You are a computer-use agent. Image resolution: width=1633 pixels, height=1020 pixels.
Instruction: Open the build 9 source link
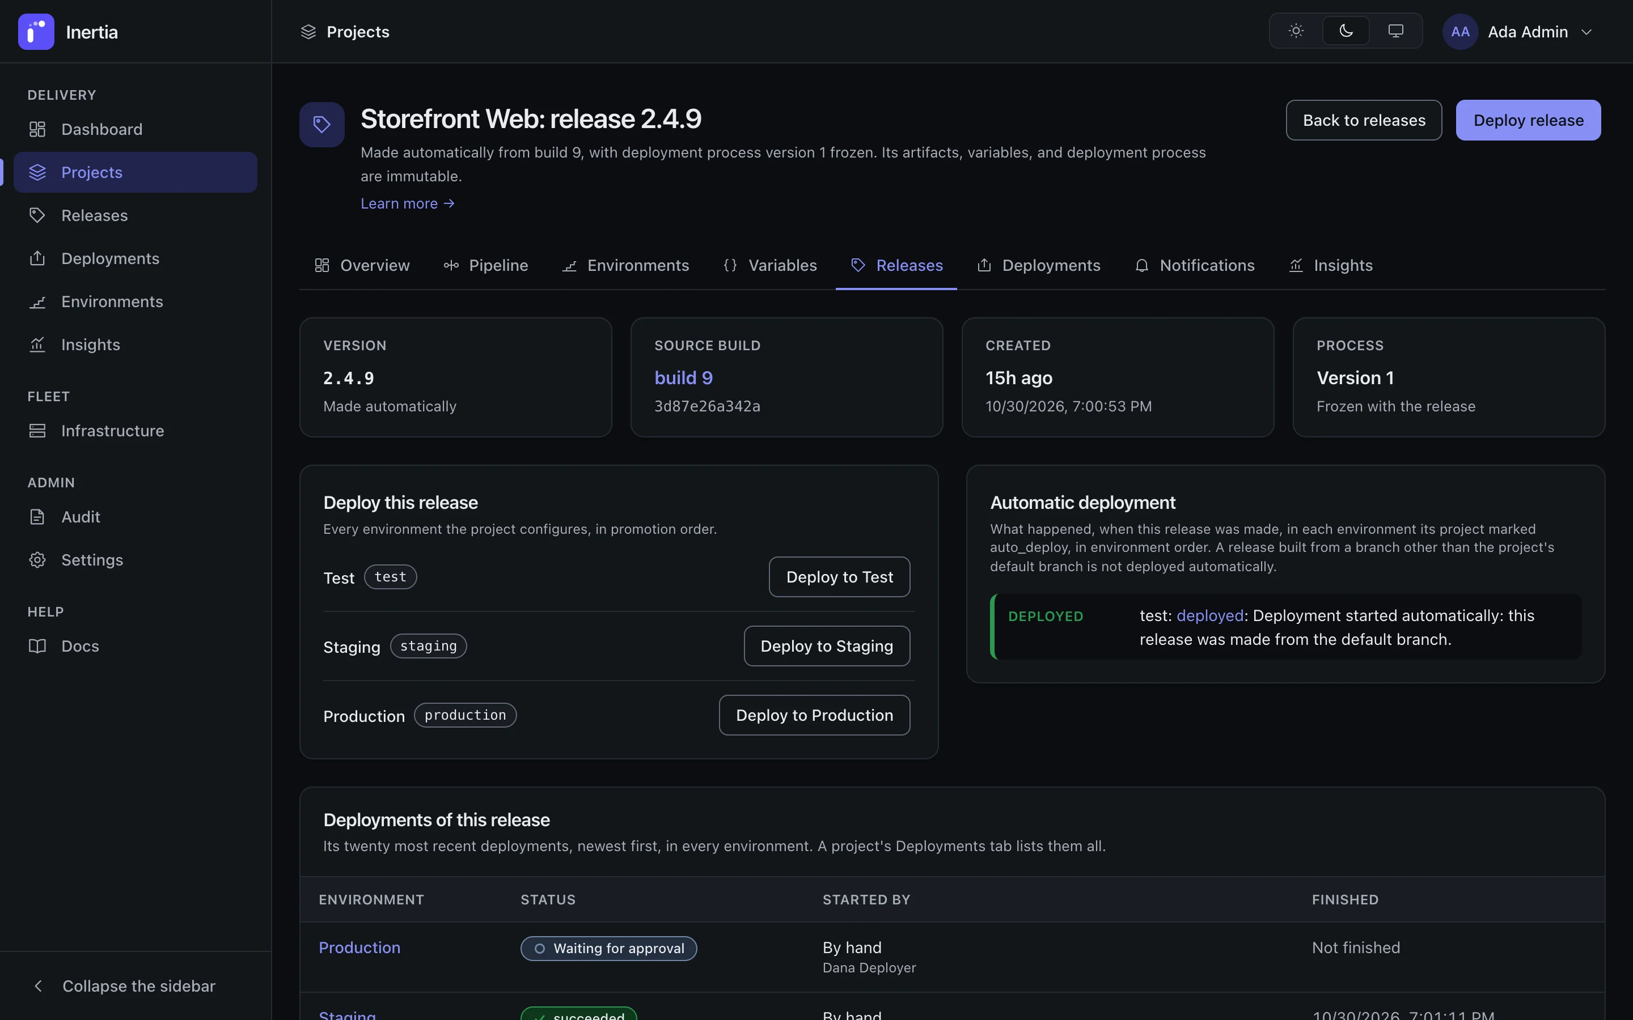point(684,378)
